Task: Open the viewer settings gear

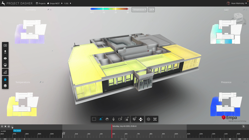Action: tap(148, 119)
